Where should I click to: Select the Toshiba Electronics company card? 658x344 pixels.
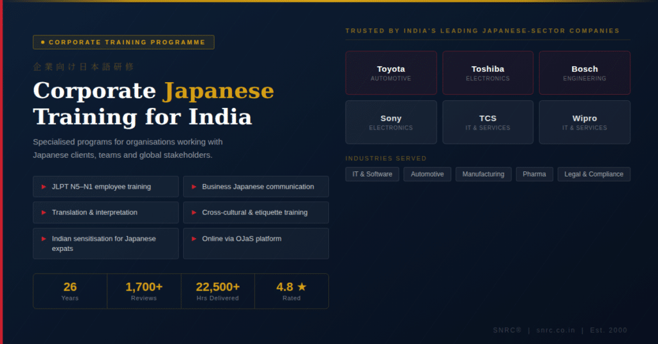(x=488, y=73)
